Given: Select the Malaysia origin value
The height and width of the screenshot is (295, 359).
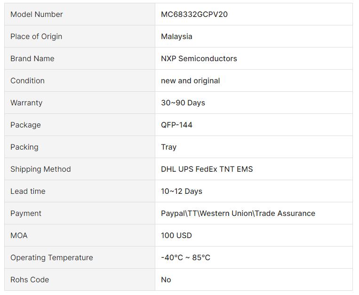Looking at the screenshot, I should [176, 36].
